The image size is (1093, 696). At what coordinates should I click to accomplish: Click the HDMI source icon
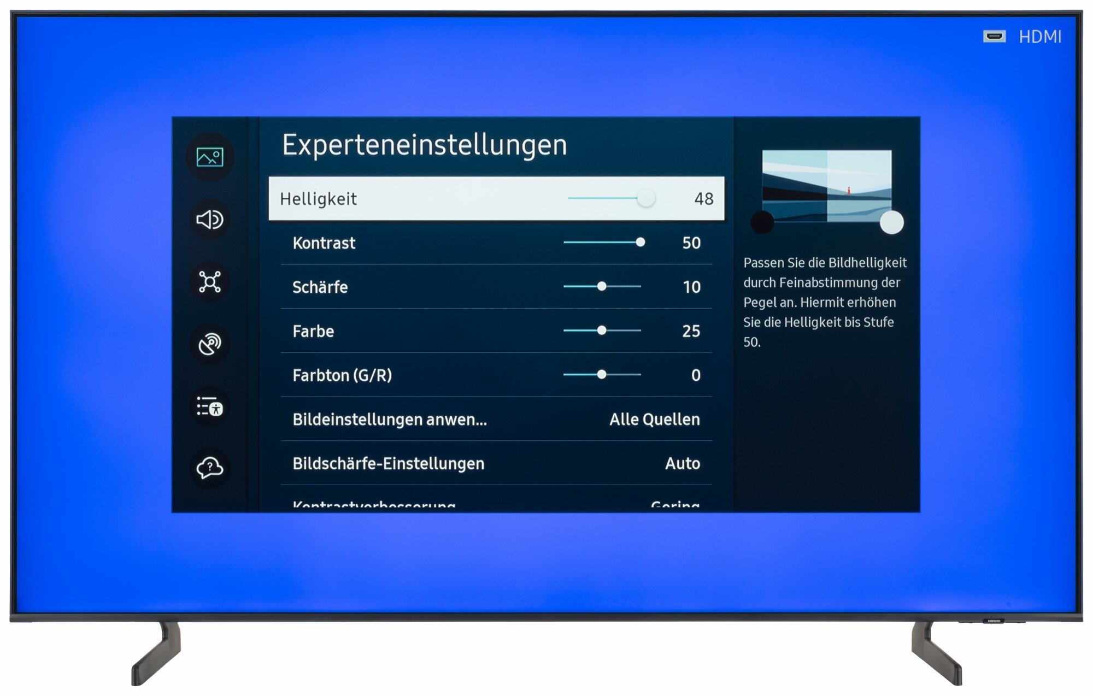994,37
